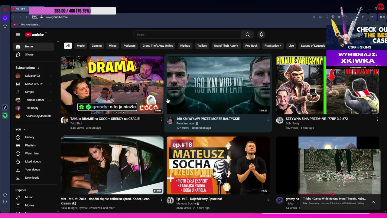387x218 pixels.
Task: Click the YouTube logo
Action: (x=35, y=35)
